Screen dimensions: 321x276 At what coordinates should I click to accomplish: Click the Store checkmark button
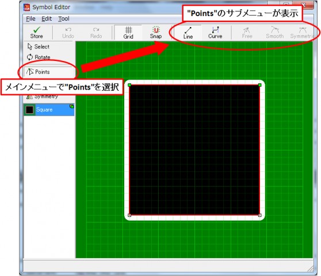pyautogui.click(x=37, y=32)
